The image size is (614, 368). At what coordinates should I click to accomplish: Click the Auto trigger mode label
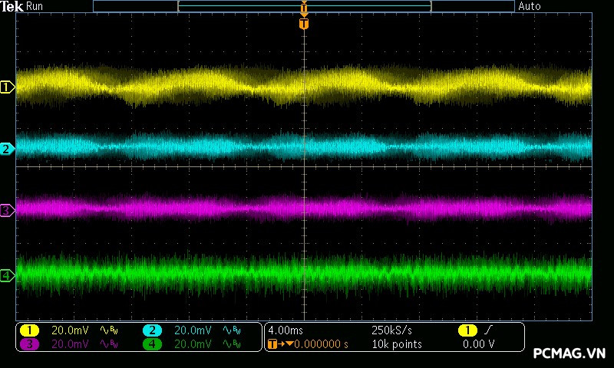pos(530,6)
